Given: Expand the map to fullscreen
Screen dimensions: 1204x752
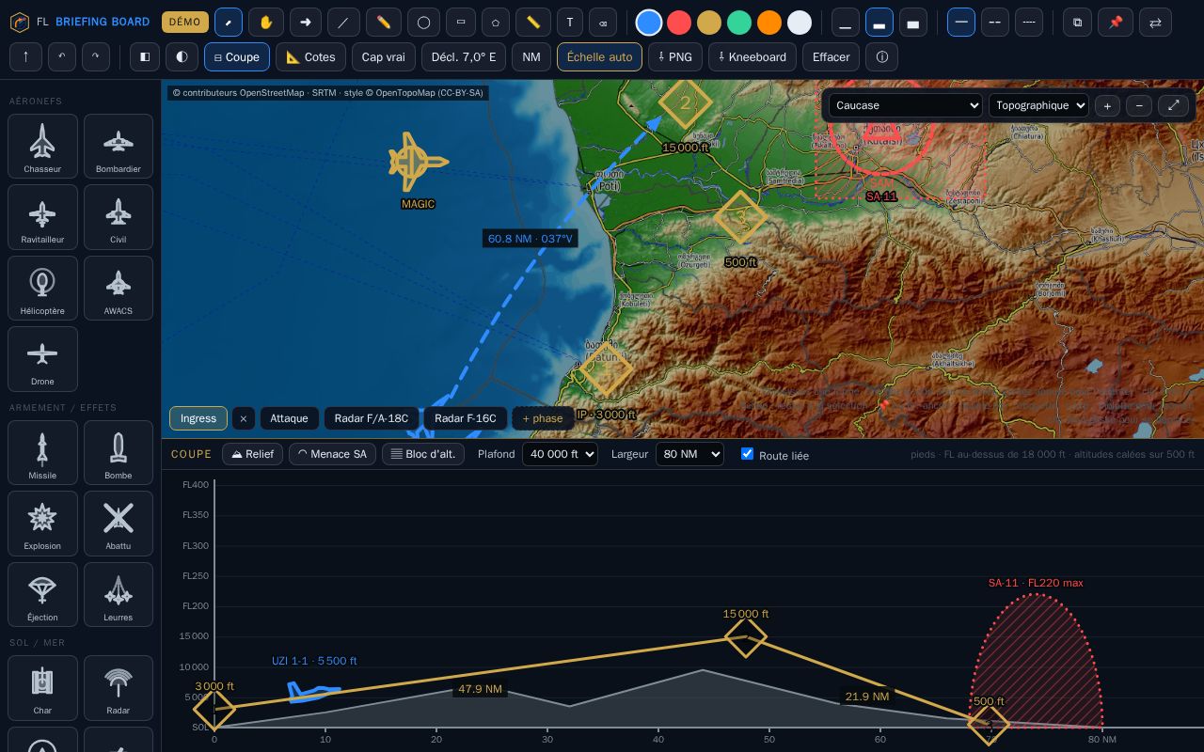Looking at the screenshot, I should pyautogui.click(x=1174, y=105).
